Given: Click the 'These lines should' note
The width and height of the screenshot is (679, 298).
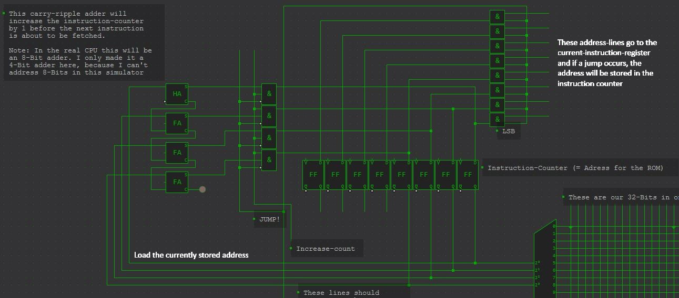Looking at the screenshot, I should 352,292.
